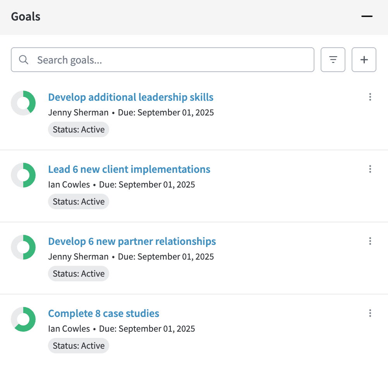Click Status: Active badge on leadership skills goal

click(79, 129)
